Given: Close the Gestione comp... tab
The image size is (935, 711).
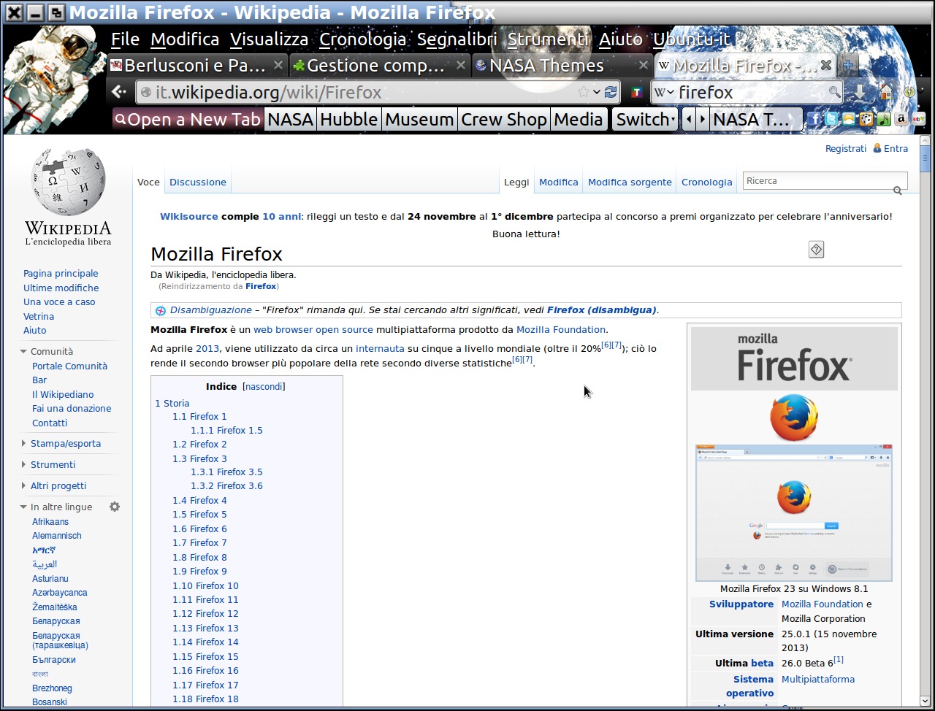Looking at the screenshot, I should point(460,65).
